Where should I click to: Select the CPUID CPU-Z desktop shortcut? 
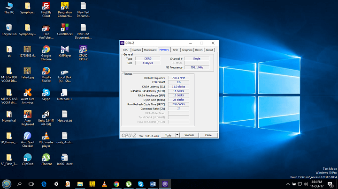[x=83, y=50]
